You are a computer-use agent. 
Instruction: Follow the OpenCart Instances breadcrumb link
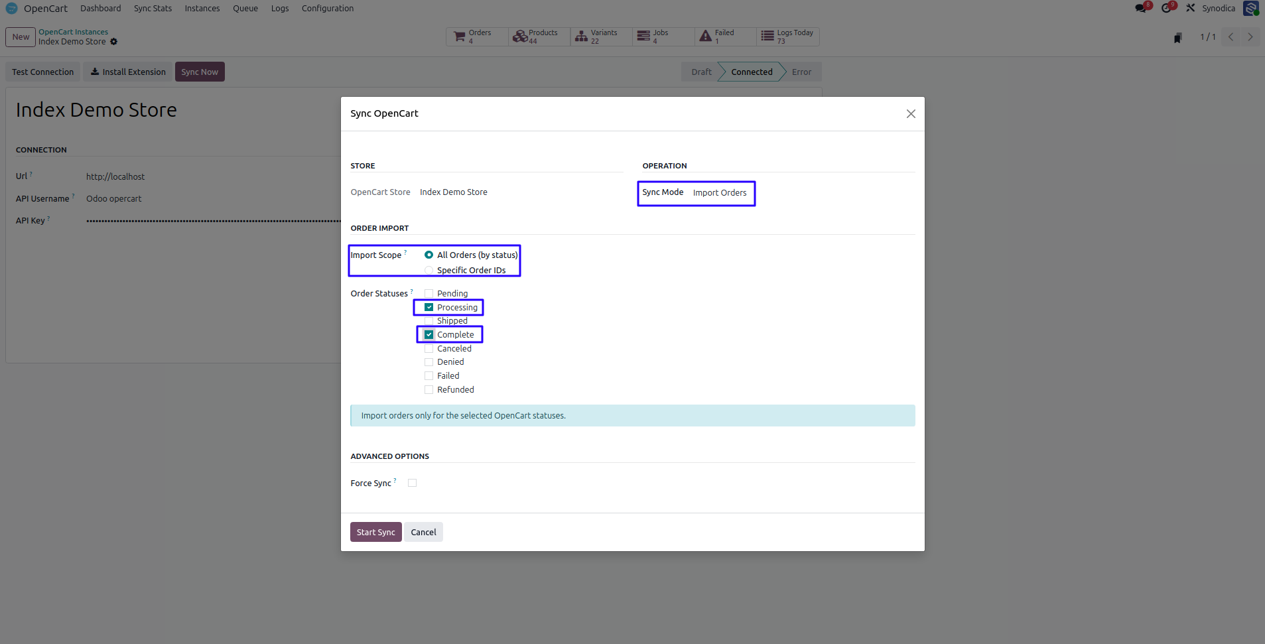click(x=73, y=32)
